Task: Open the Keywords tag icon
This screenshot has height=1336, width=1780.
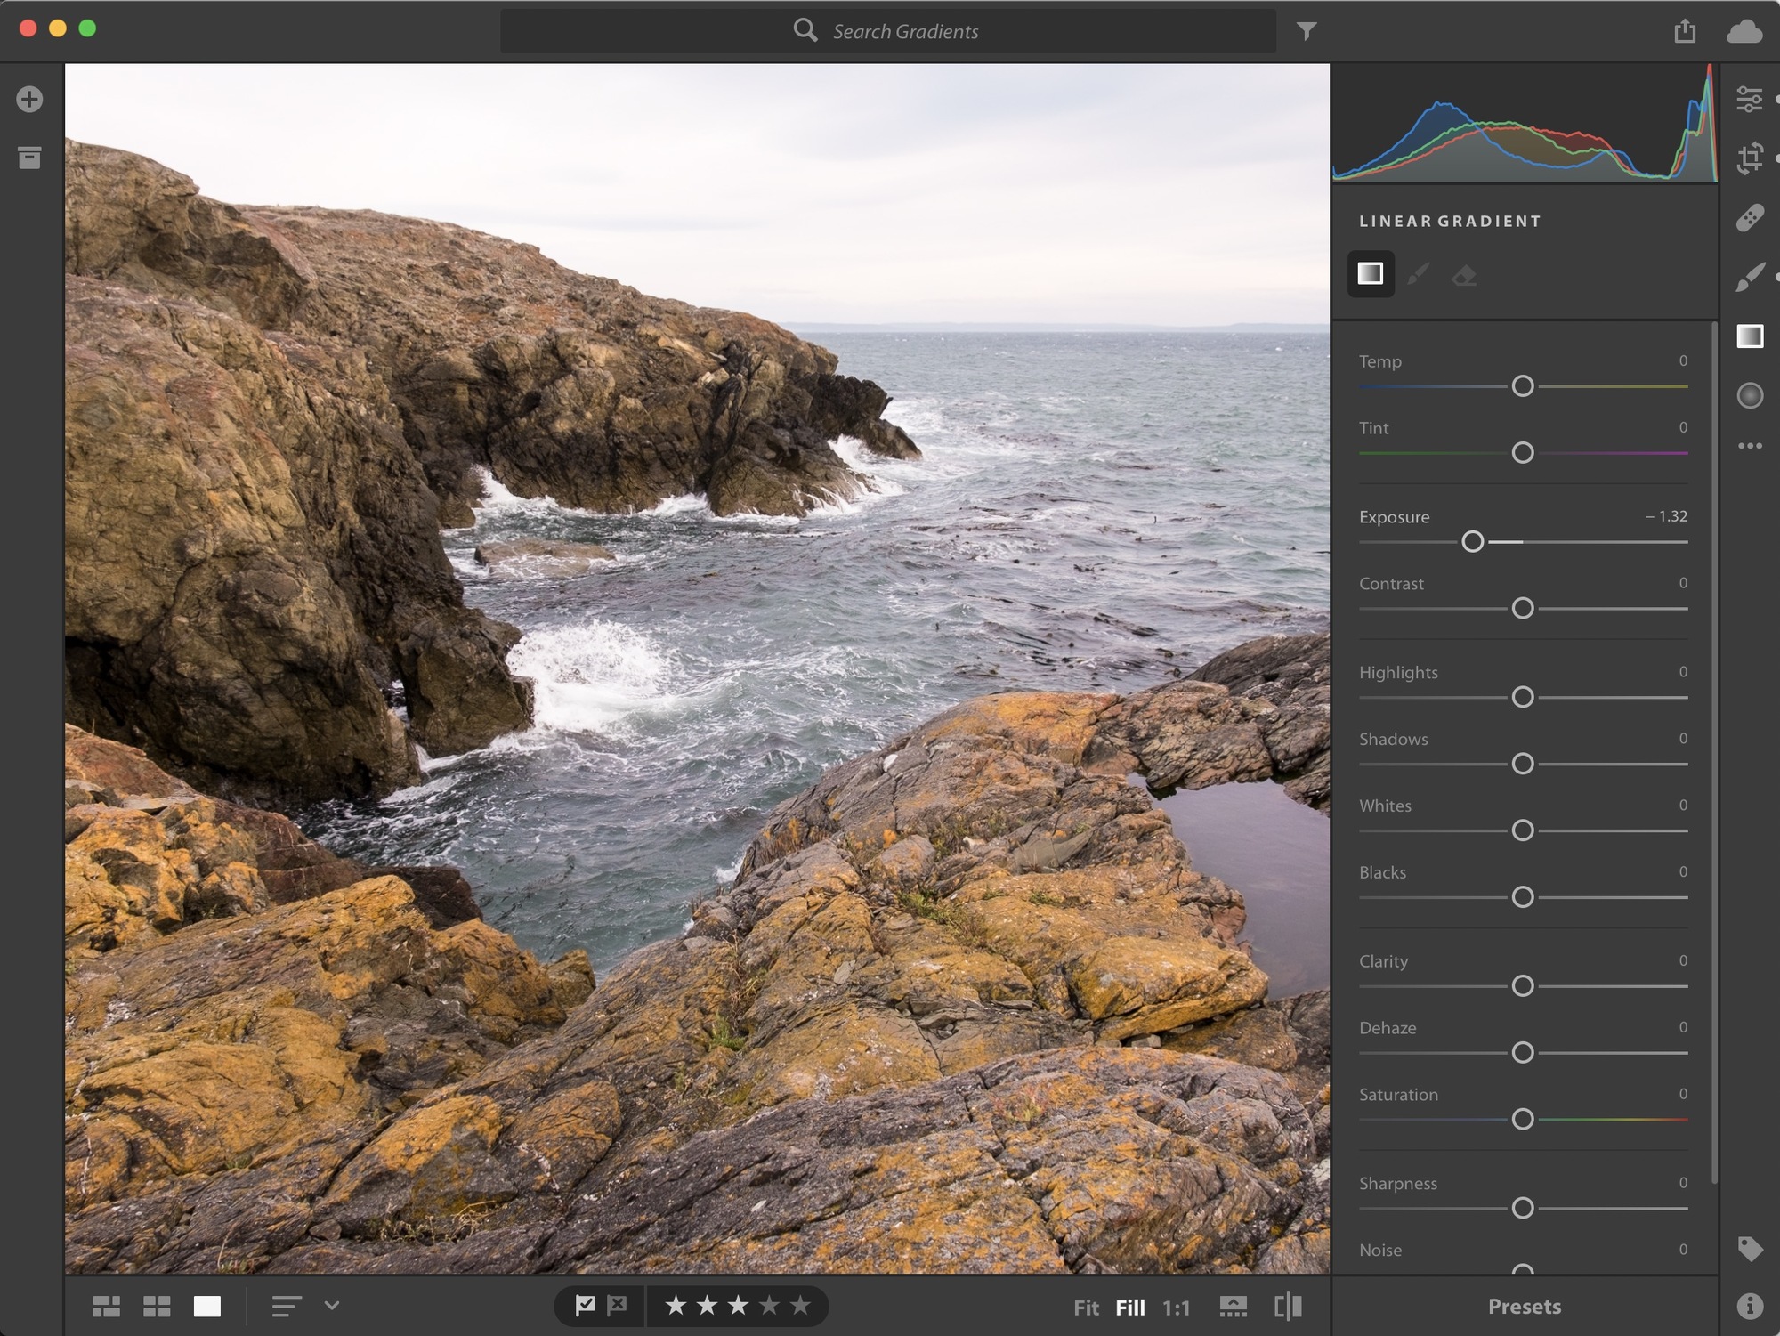Action: (x=1750, y=1249)
